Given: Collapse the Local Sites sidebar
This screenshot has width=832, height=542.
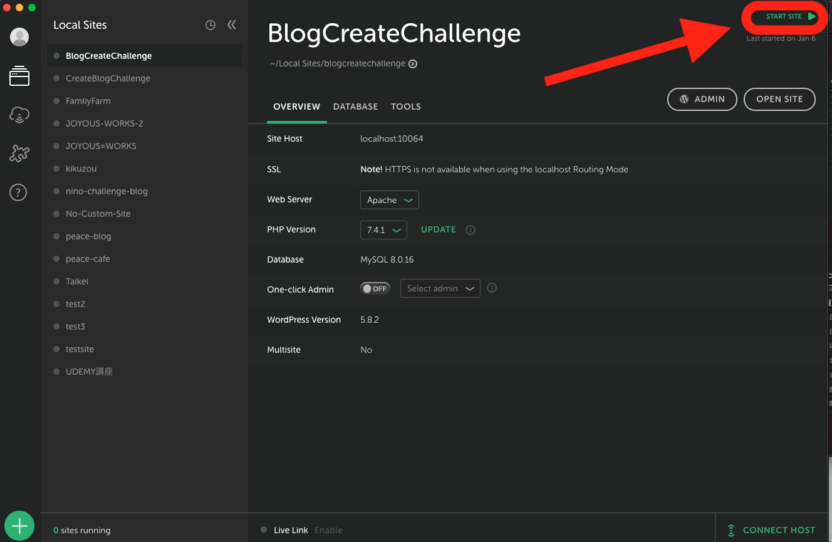Looking at the screenshot, I should (x=232, y=25).
